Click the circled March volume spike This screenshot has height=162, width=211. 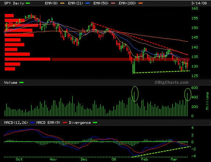(187, 94)
